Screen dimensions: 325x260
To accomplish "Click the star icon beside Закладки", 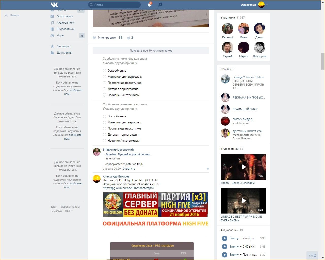I will tap(52, 46).
